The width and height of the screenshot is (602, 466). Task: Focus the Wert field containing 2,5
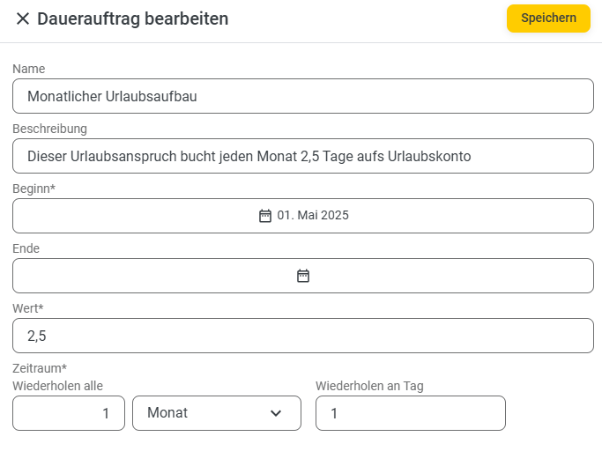302,336
